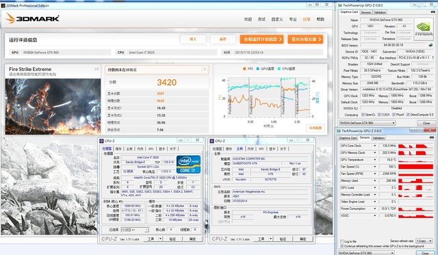This screenshot has height=255, width=438.
Task: Click the orange view run details button
Action: 261,40
